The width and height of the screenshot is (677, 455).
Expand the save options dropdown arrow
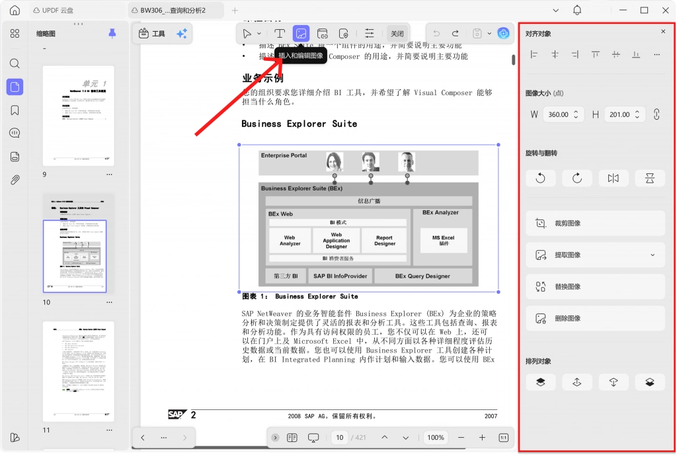click(x=489, y=33)
